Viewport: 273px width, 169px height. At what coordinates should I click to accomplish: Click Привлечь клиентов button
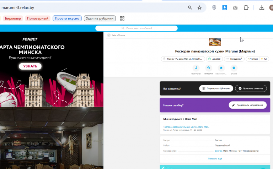point(251,88)
